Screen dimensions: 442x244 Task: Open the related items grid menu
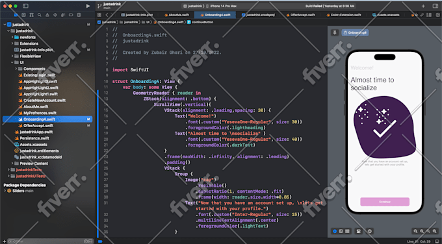(99, 15)
